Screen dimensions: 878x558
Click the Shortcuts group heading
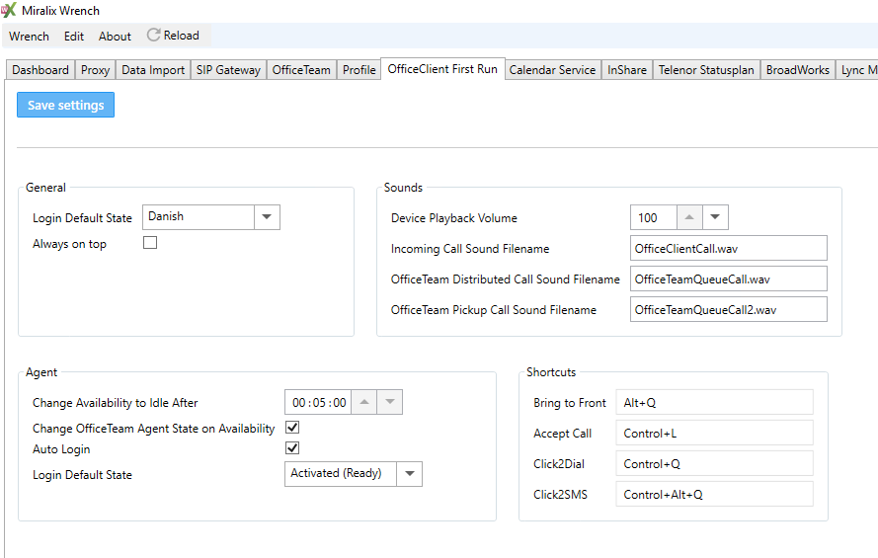coord(551,372)
